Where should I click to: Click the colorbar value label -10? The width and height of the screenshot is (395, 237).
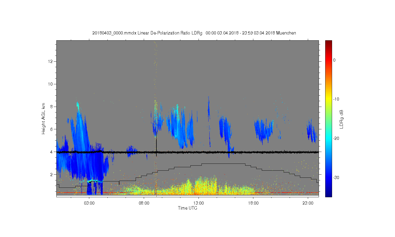(x=336, y=99)
